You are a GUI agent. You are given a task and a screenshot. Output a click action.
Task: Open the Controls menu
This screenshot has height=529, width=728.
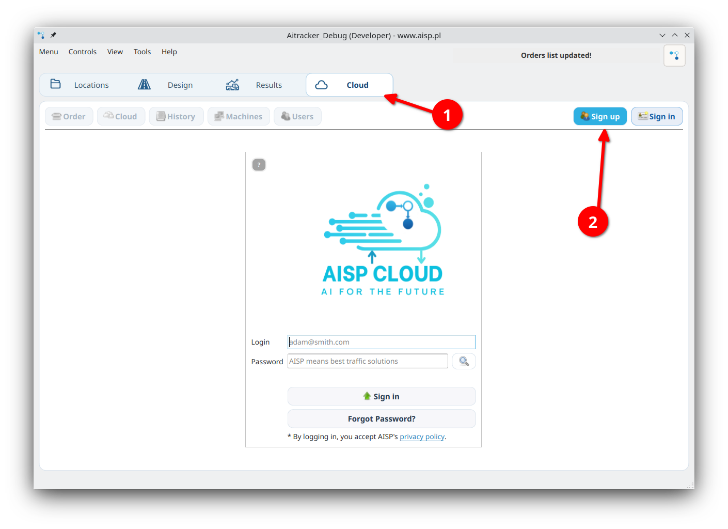(x=83, y=52)
